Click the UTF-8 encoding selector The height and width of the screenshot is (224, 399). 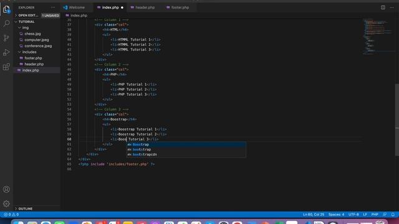353,215
